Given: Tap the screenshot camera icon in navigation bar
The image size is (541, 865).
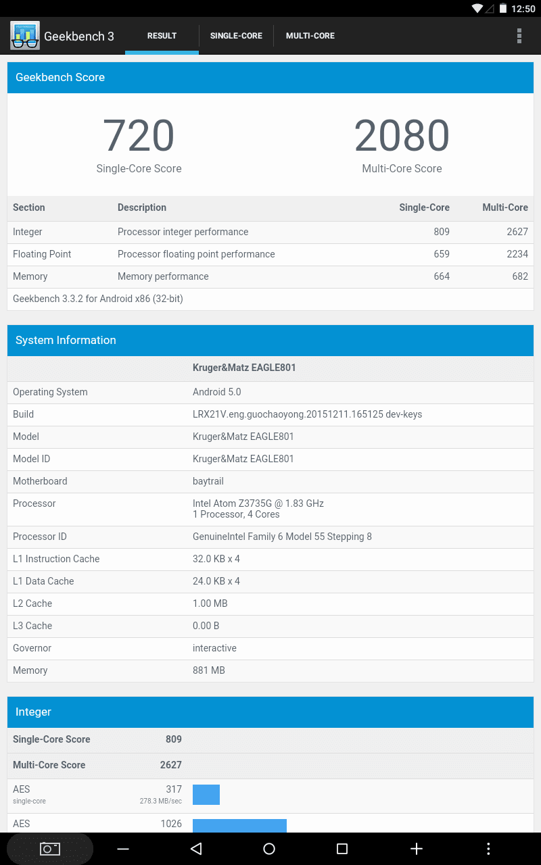Looking at the screenshot, I should [50, 849].
